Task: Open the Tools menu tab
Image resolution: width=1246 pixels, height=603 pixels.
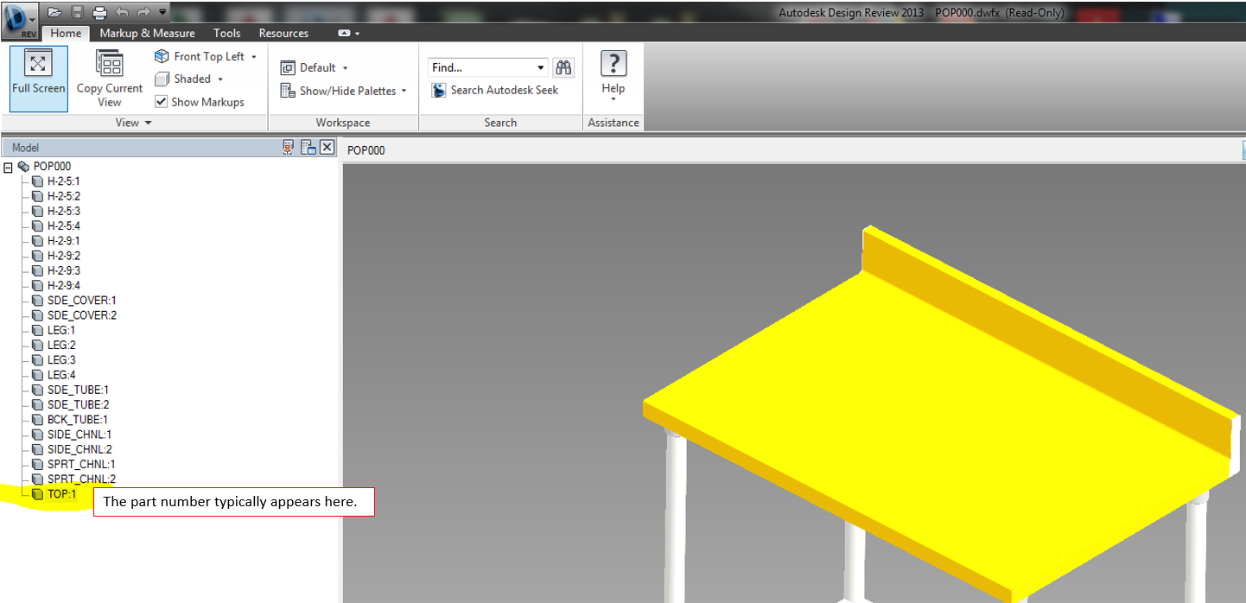Action: coord(226,33)
